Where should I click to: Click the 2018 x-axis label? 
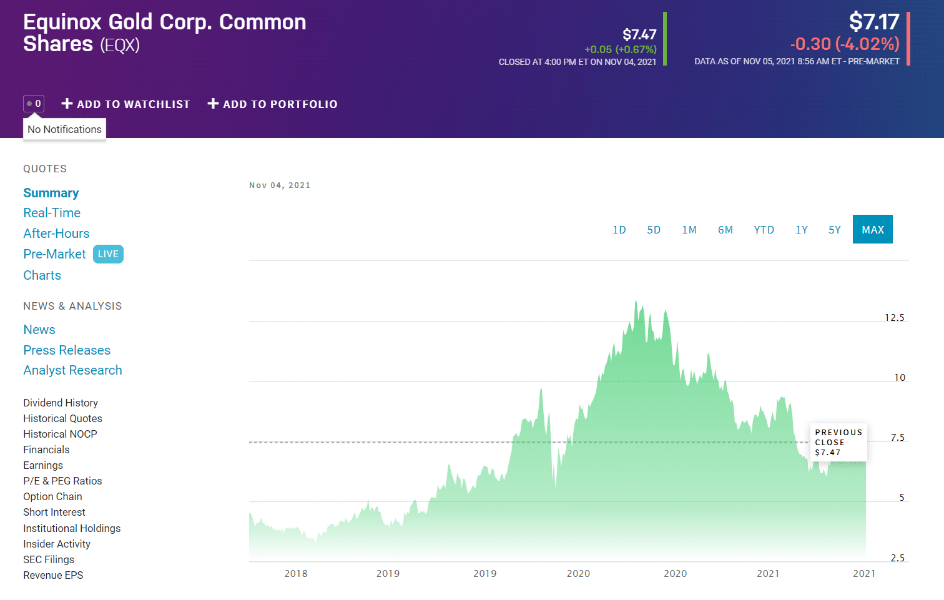(x=296, y=574)
